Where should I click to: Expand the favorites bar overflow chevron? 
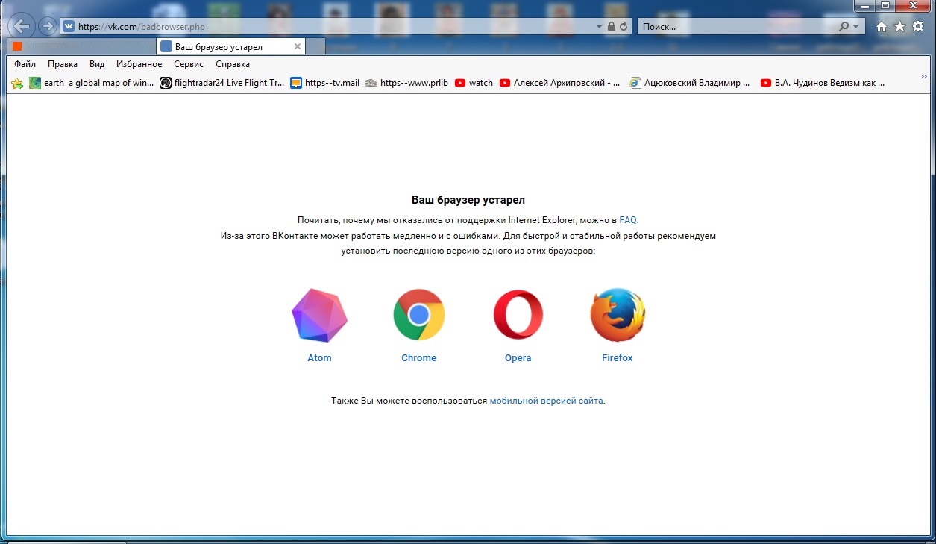click(923, 76)
